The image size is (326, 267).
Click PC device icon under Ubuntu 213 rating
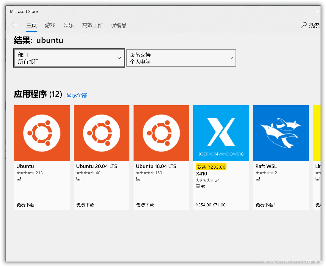(19, 179)
